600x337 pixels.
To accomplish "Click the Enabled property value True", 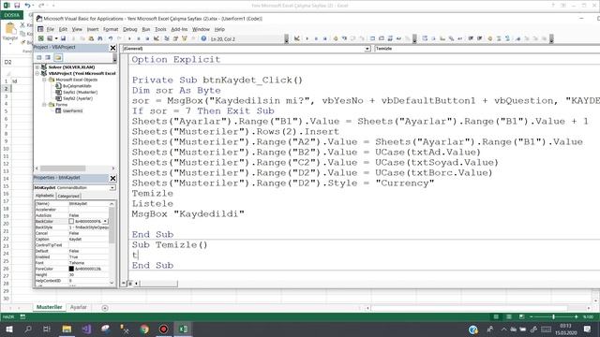I will click(73, 256).
